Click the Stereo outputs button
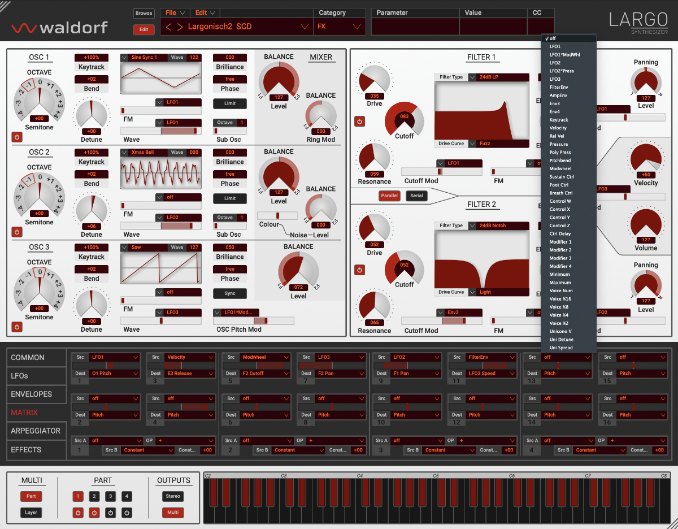 coord(173,496)
